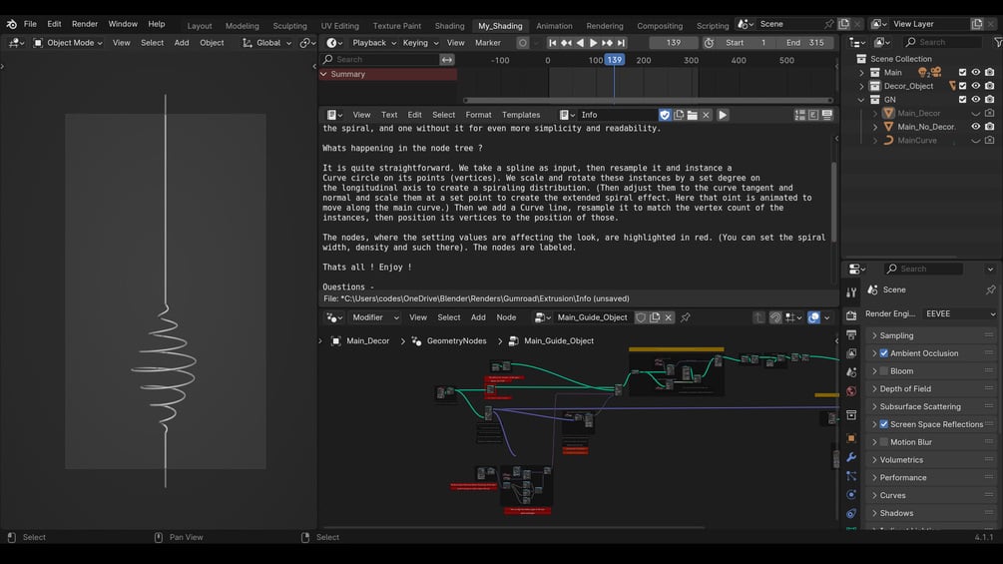Viewport: 1003px width, 564px height.
Task: Open the View Layer properties tab
Action: (x=851, y=353)
